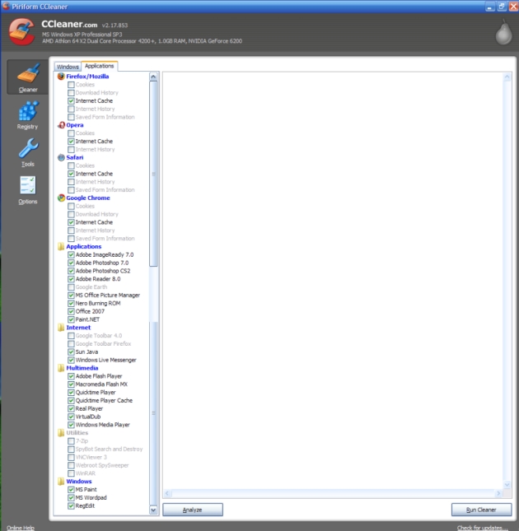Click the Firefox/Mozilla browser icon
519x531 pixels.
coord(61,77)
